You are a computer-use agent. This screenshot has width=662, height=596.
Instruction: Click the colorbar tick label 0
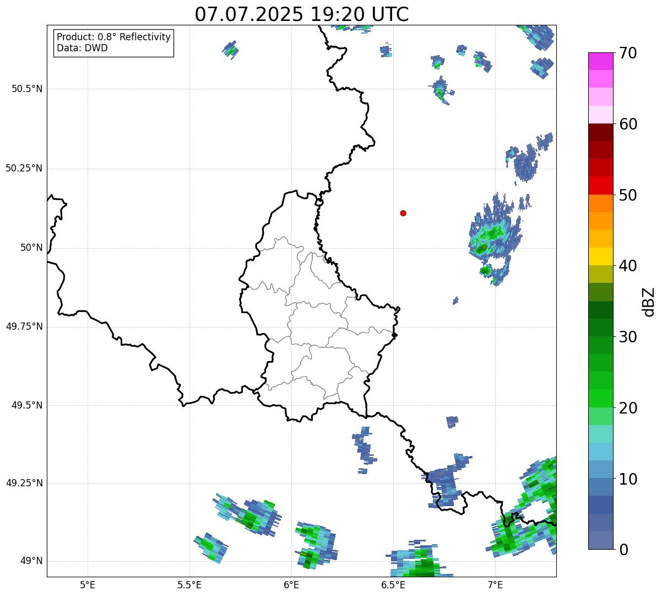[x=623, y=550]
